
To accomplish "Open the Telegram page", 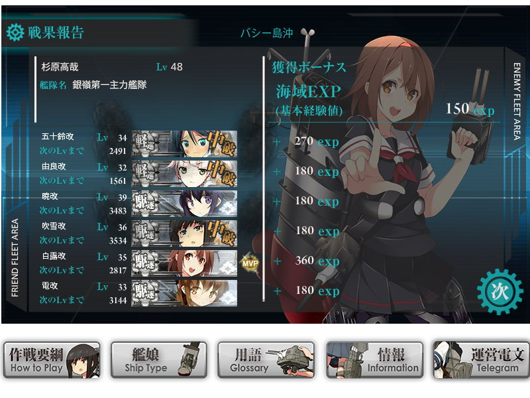I will click(x=482, y=360).
